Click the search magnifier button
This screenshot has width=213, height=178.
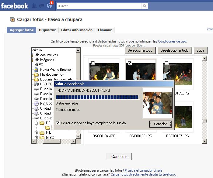tap(145, 6)
